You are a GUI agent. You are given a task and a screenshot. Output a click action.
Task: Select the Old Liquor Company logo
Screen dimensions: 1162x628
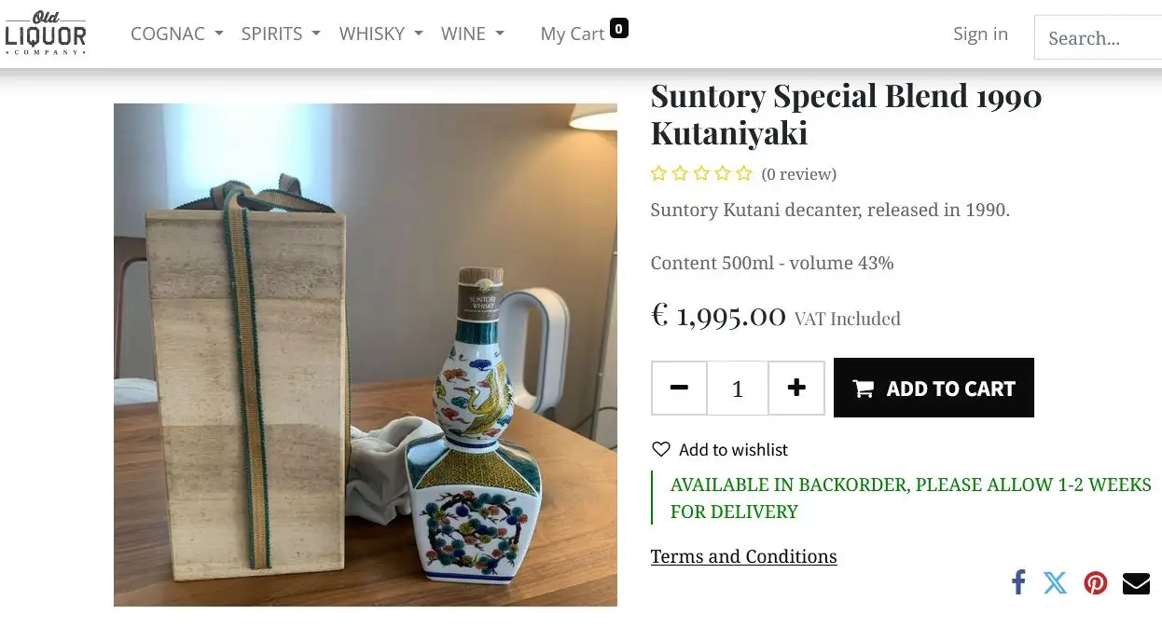pos(47,33)
